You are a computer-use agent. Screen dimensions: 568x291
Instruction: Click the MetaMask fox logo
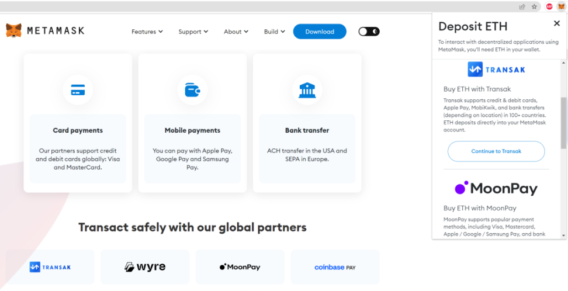coord(14,30)
